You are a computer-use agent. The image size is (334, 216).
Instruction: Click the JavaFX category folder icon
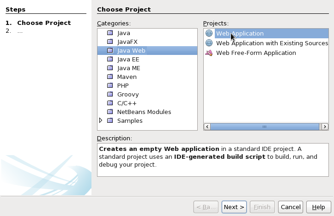point(110,42)
